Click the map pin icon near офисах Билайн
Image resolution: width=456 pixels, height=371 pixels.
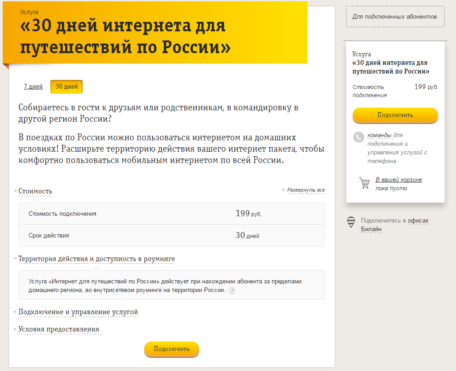(351, 222)
